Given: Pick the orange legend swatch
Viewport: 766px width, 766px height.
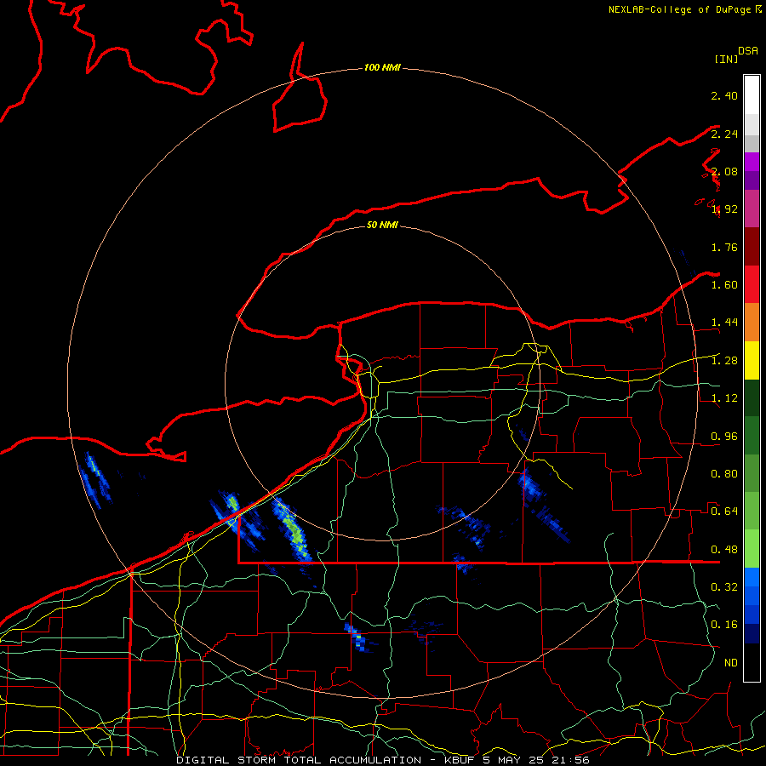Looking at the screenshot, I should pyautogui.click(x=752, y=323).
